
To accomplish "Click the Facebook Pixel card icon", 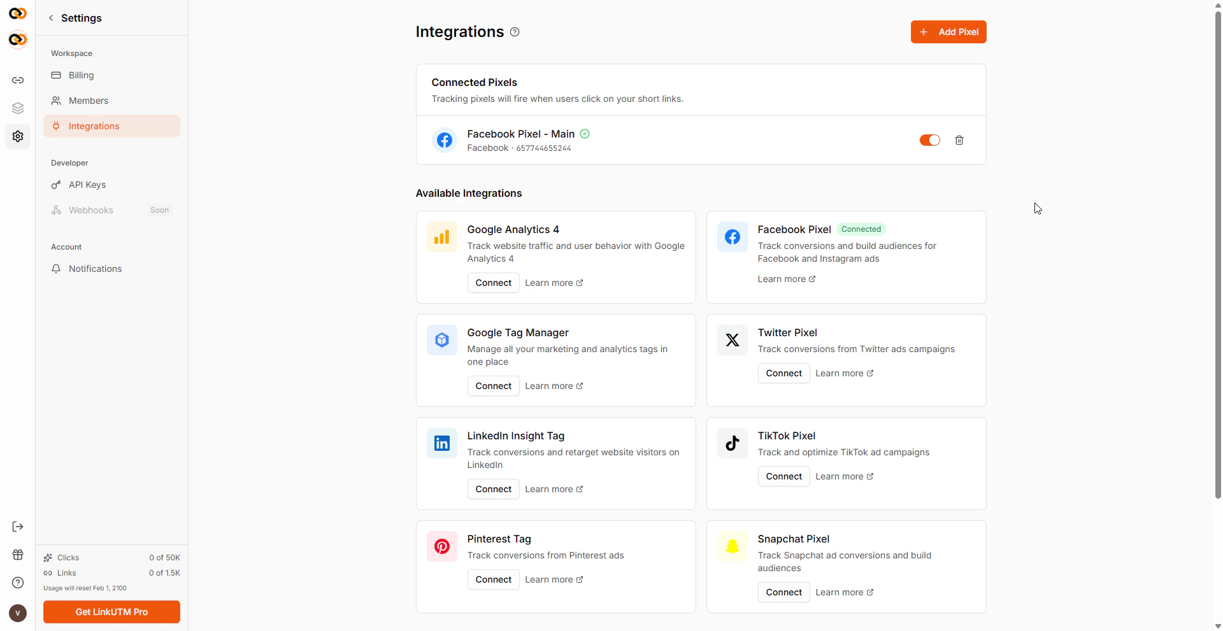I will pyautogui.click(x=733, y=237).
